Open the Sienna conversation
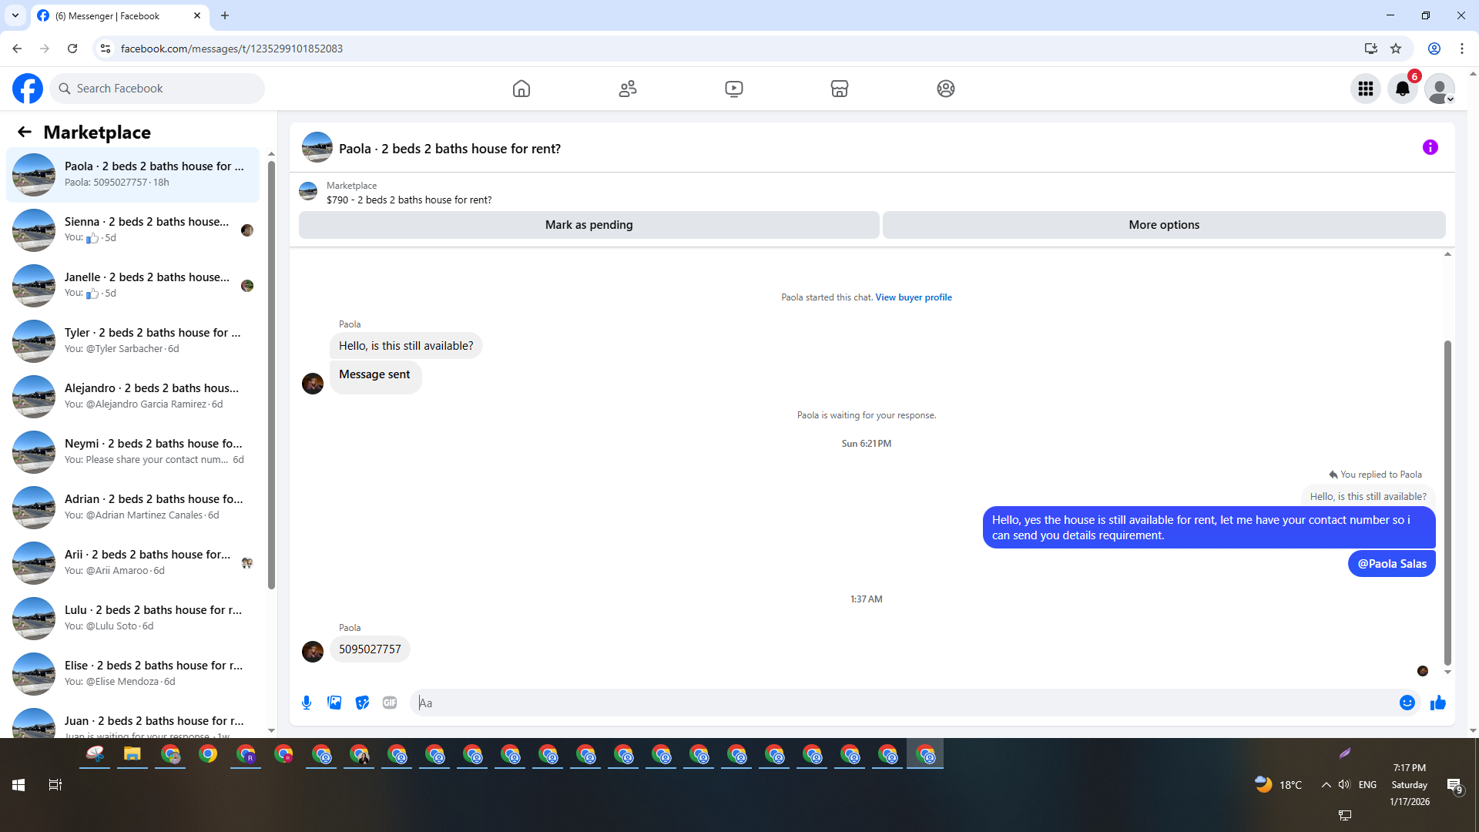The width and height of the screenshot is (1479, 832). [x=146, y=230]
